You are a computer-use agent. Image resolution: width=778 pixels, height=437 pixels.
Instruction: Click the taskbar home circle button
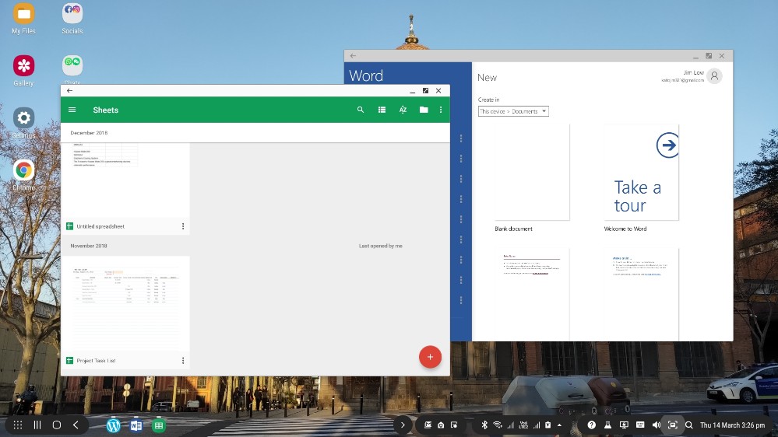[x=57, y=425]
